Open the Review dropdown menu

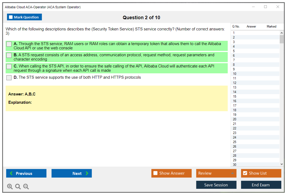216,173
